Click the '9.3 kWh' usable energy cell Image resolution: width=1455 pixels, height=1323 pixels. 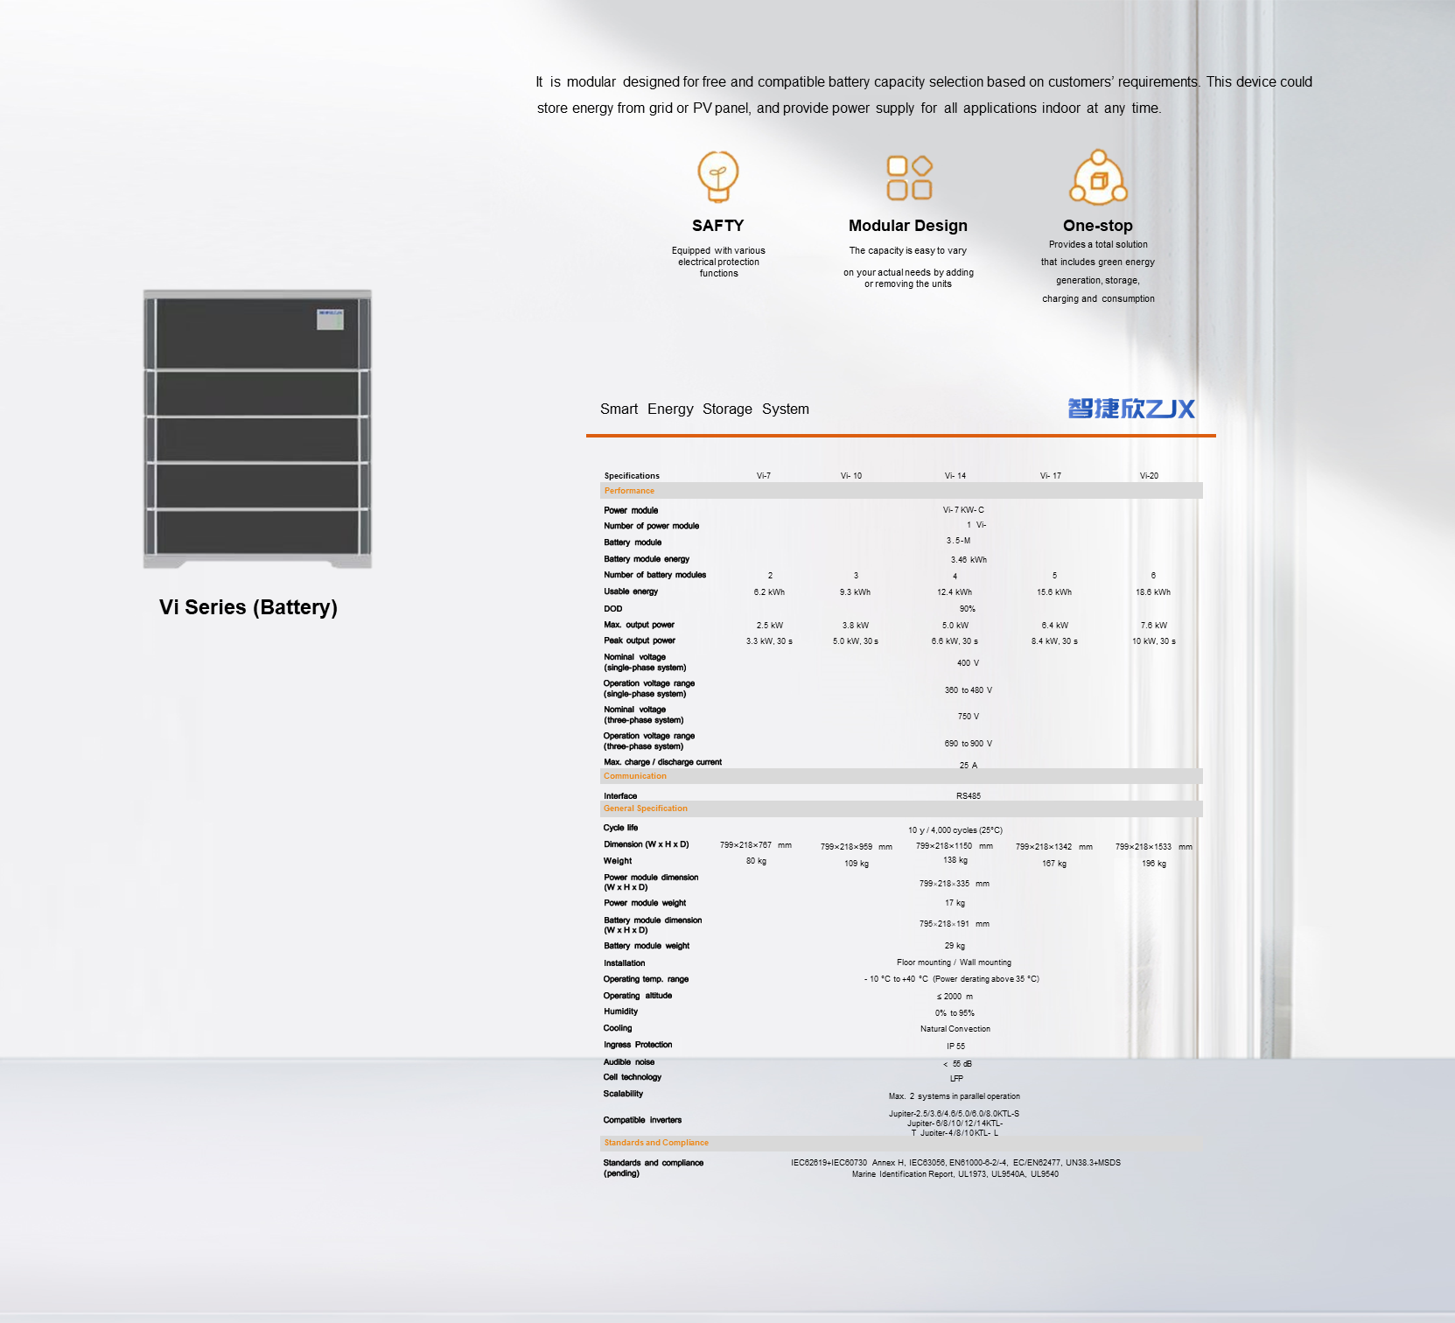(855, 592)
